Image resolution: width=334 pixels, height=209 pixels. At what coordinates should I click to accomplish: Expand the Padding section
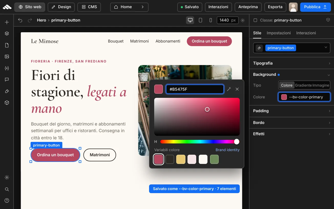pyautogui.click(x=292, y=111)
